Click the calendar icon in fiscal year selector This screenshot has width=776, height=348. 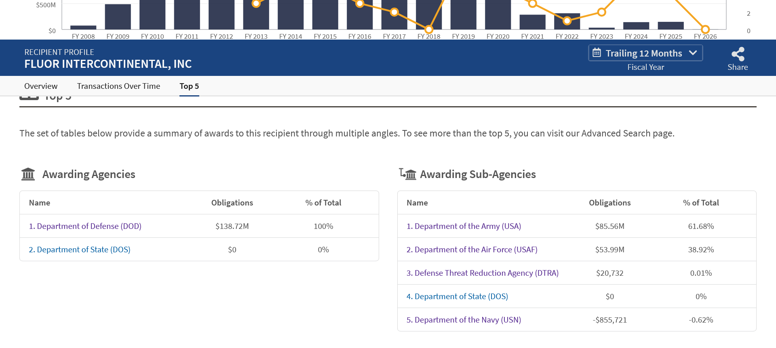tap(597, 52)
